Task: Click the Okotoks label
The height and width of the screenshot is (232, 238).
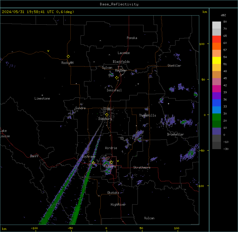Action: click(x=113, y=193)
